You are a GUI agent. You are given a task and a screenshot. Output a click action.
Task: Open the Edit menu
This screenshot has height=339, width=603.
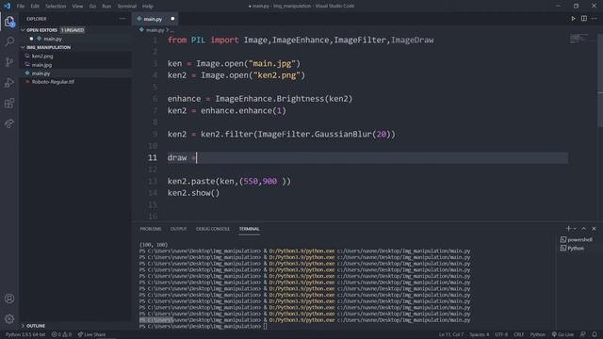[x=35, y=7]
